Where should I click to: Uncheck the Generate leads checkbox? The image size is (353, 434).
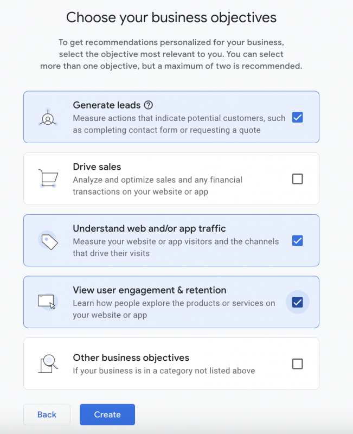[297, 117]
